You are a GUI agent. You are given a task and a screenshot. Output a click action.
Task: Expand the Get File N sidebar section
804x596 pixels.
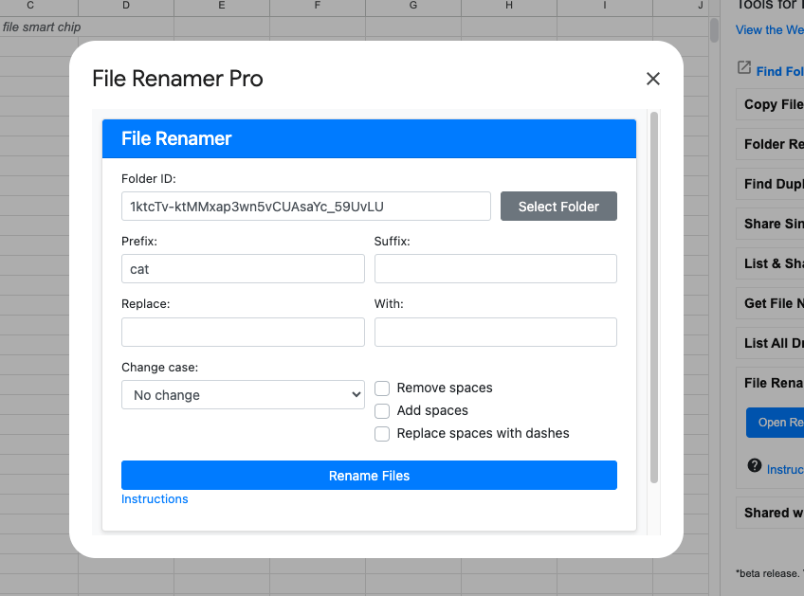(770, 303)
